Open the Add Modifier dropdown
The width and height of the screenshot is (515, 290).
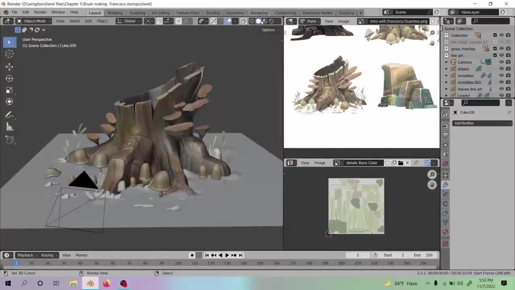[x=482, y=123]
